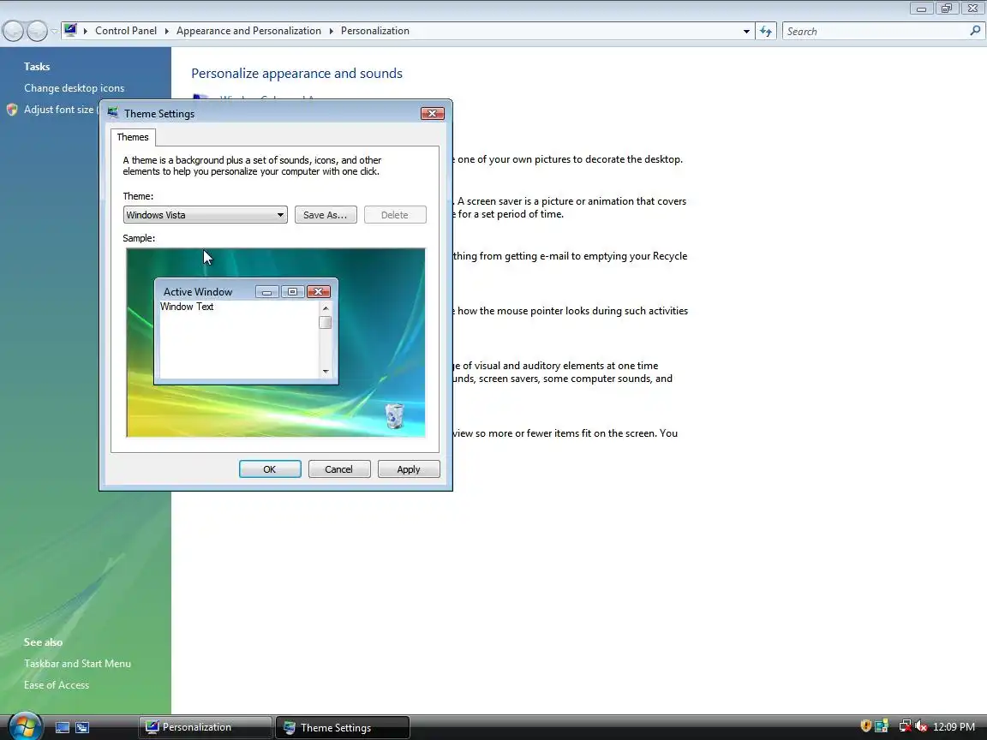Image resolution: width=987 pixels, height=740 pixels.
Task: Click the network disconnected tray icon
Action: tap(905, 726)
